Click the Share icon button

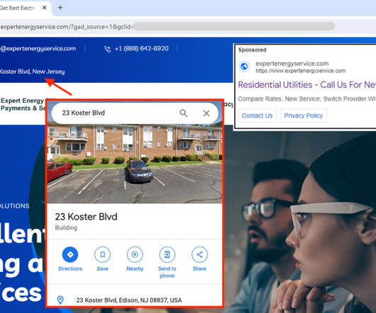click(x=199, y=254)
